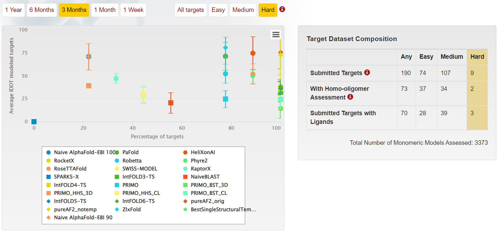
Task: Choose the 1 Week time range
Action: pos(133,10)
